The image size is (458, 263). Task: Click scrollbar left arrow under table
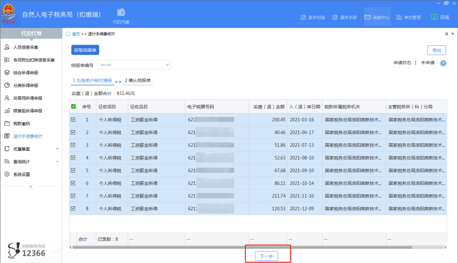pos(70,247)
